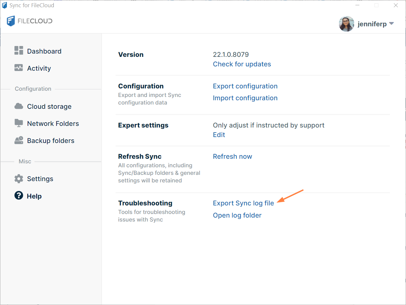Click the Cloud storage cloud icon
406x305 pixels.
(x=19, y=106)
